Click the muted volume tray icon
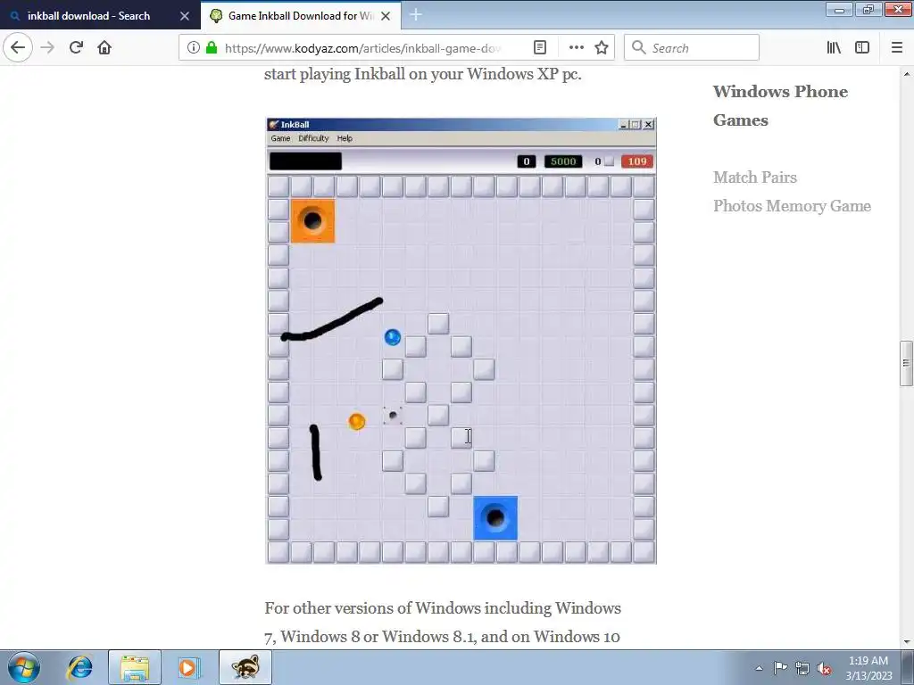Viewport: 914px width, 685px height. (824, 668)
